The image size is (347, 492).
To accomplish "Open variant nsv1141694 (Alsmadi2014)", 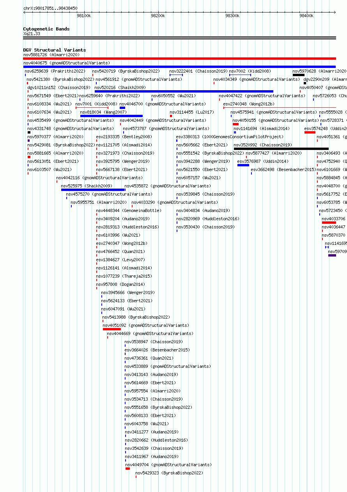I will pos(262,128).
